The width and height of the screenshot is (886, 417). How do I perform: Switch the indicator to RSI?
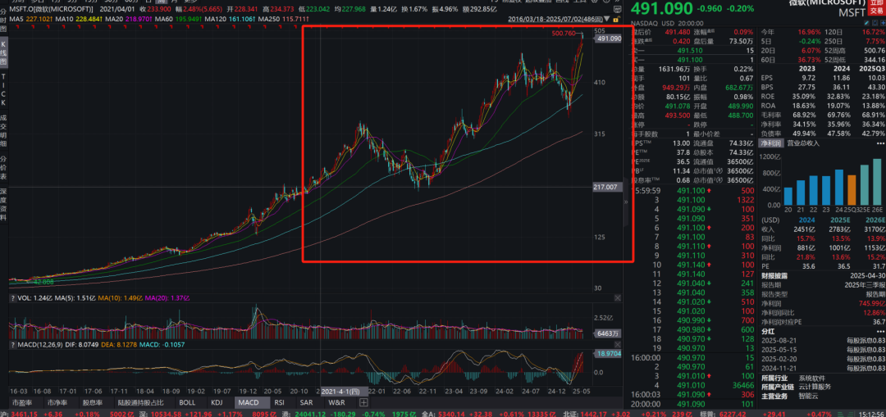click(279, 402)
